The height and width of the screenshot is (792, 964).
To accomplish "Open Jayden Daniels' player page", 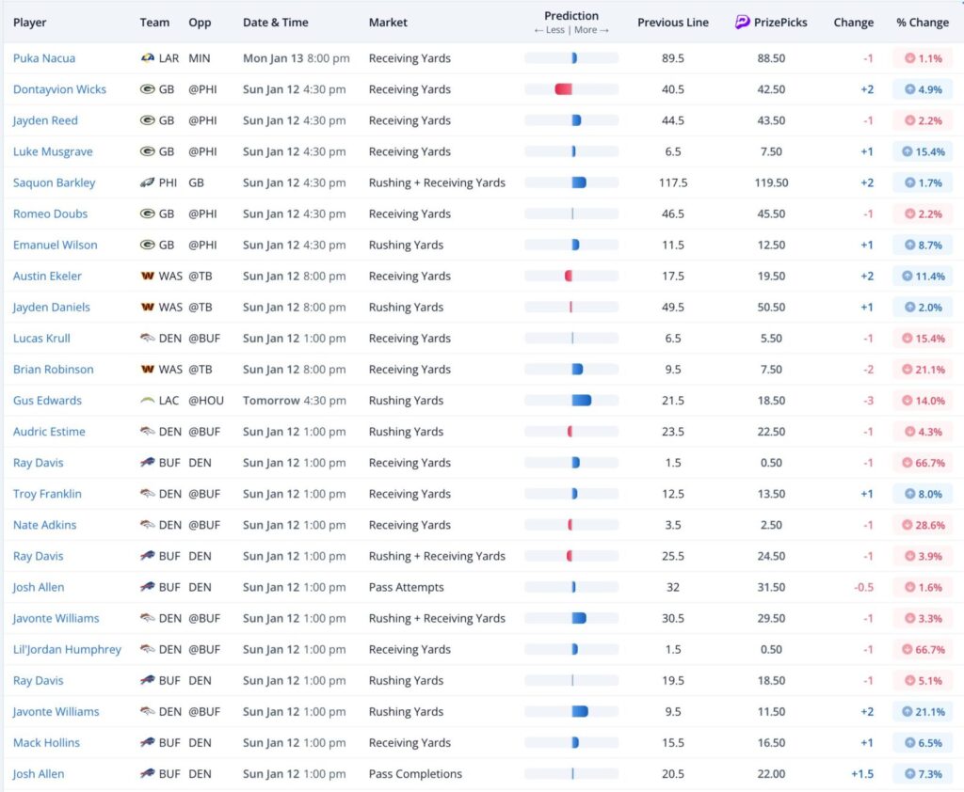I will point(52,308).
